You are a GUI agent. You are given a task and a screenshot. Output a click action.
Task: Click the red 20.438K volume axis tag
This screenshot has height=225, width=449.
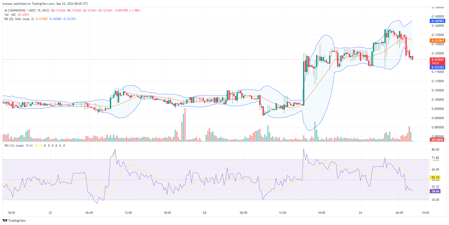point(437,140)
